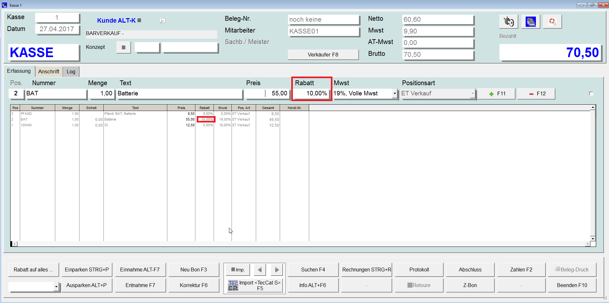Click the Nummer field containing BAT
Viewport: 609px width, 303px height.
coord(56,93)
